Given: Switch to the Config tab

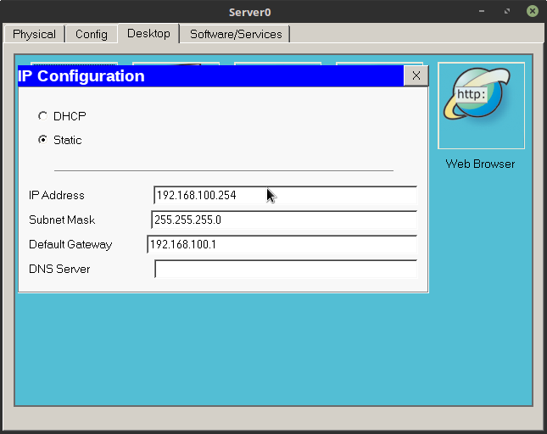Looking at the screenshot, I should point(92,34).
